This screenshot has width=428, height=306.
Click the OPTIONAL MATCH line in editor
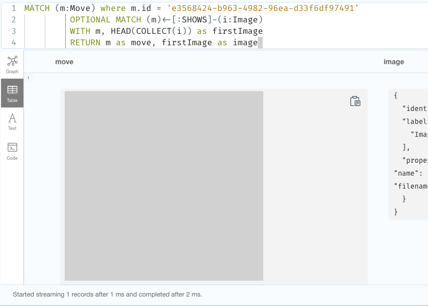(166, 20)
